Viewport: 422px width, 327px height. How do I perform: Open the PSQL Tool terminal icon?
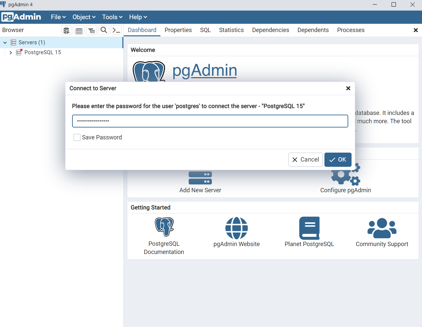click(x=116, y=30)
